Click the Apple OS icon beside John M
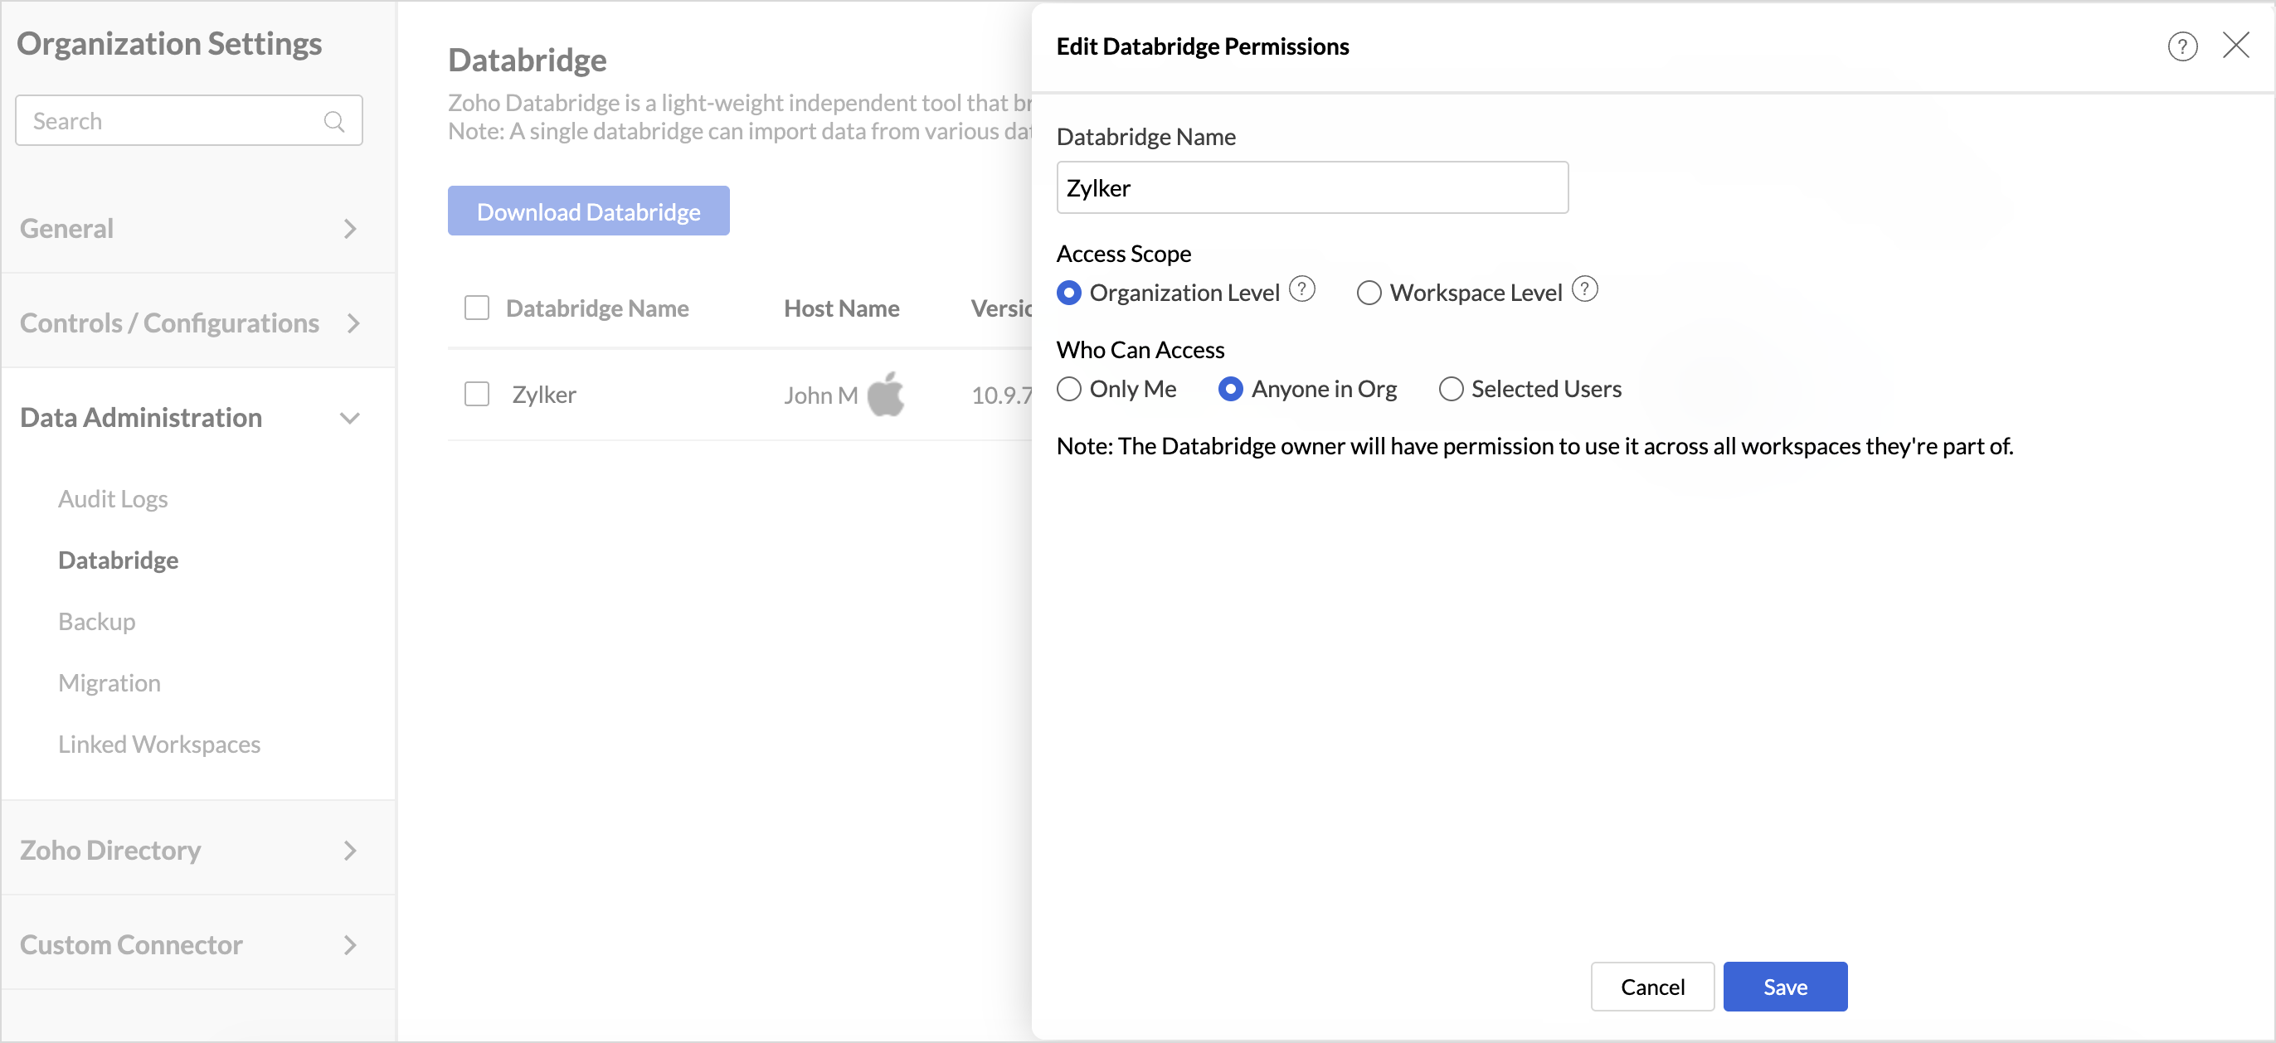 pos(885,394)
